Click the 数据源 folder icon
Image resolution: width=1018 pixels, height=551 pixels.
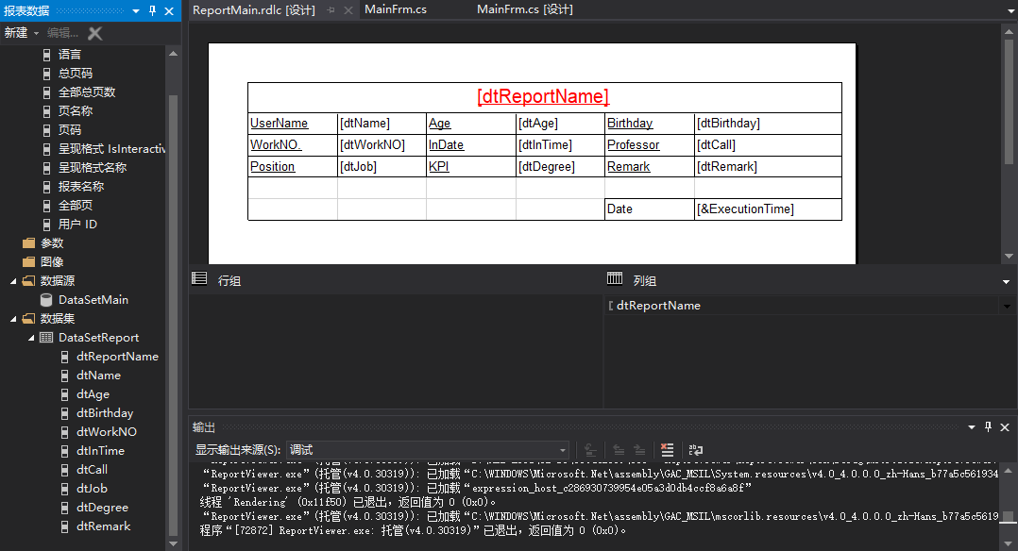pos(28,280)
